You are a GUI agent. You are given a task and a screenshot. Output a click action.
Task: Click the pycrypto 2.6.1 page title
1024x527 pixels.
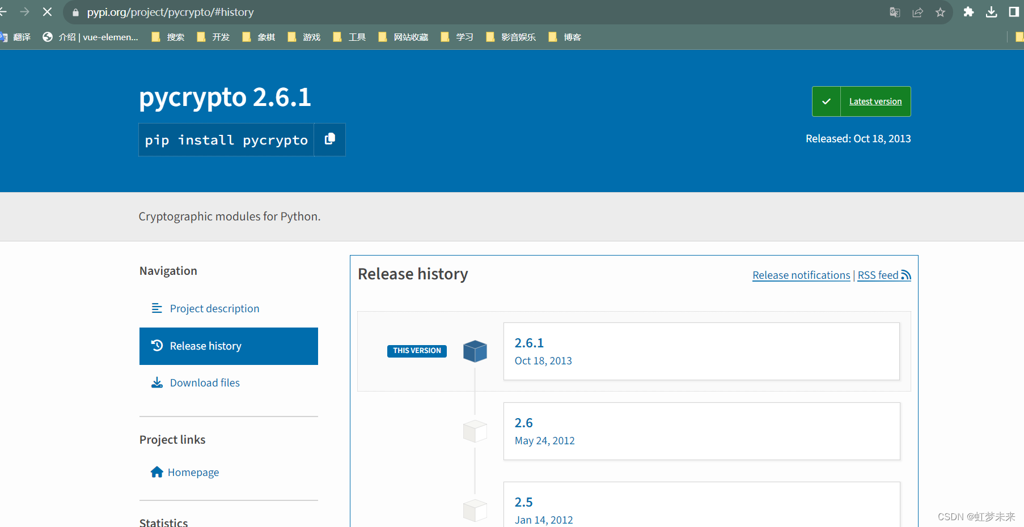coord(225,97)
